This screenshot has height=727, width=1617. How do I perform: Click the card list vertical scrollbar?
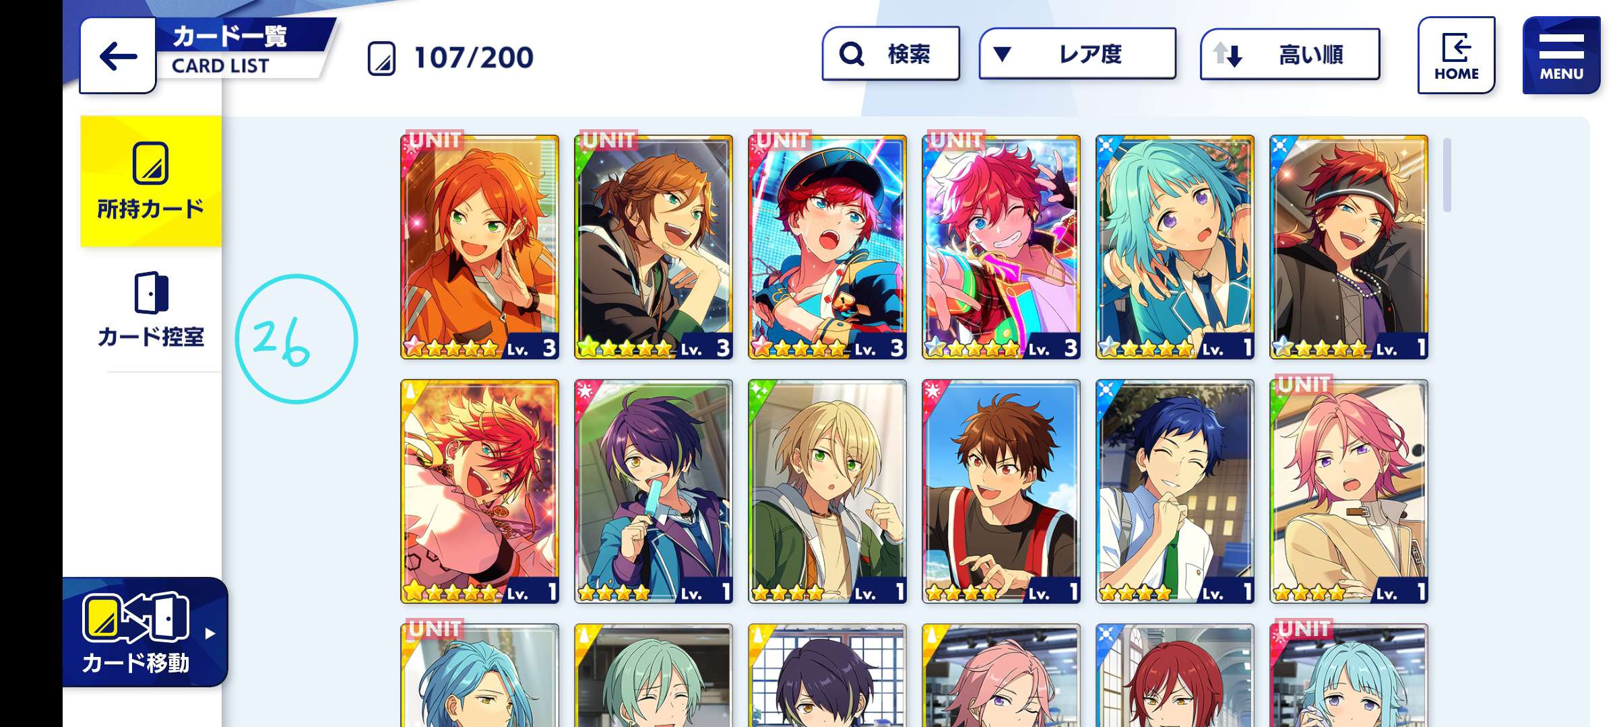pos(1447,175)
